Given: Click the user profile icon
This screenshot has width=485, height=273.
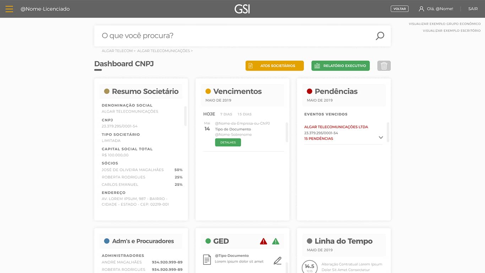Looking at the screenshot, I should click(x=421, y=9).
